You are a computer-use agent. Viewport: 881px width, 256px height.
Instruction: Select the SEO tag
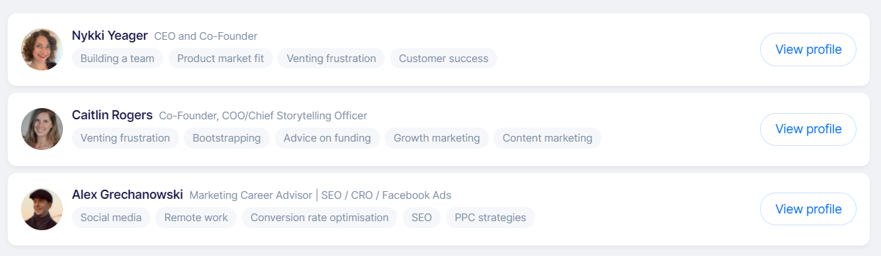pyautogui.click(x=422, y=218)
